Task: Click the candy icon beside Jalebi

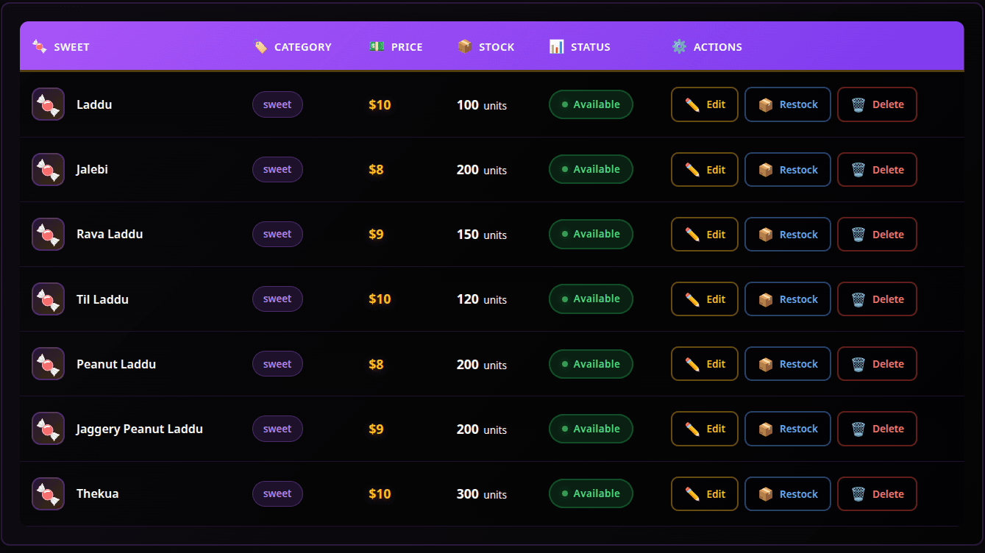Action: 48,170
